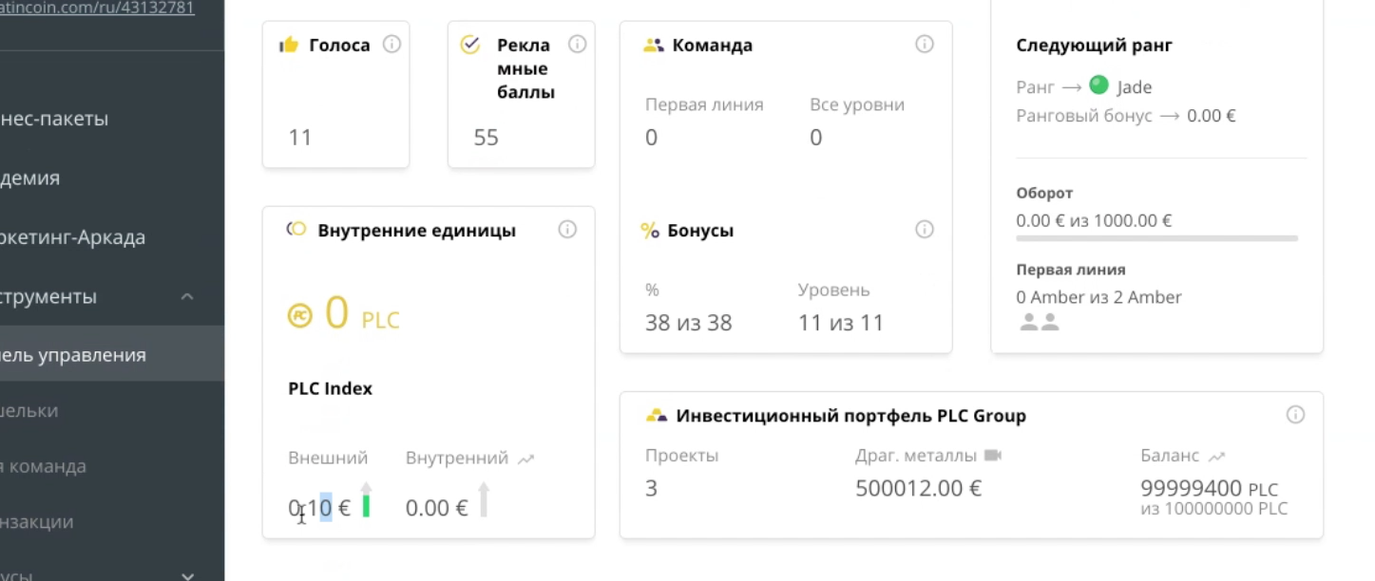Collapse the Инструменты sidebar section

point(187,296)
